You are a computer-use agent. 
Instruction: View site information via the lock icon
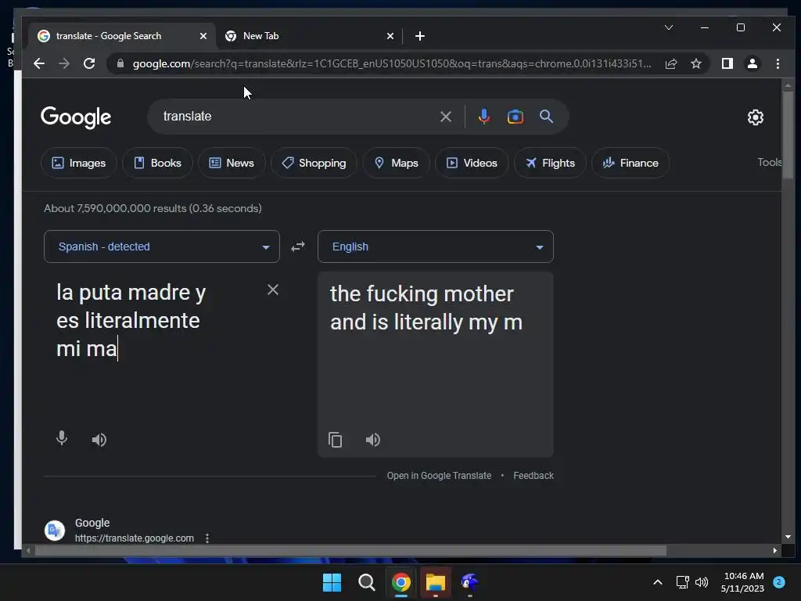pos(120,63)
